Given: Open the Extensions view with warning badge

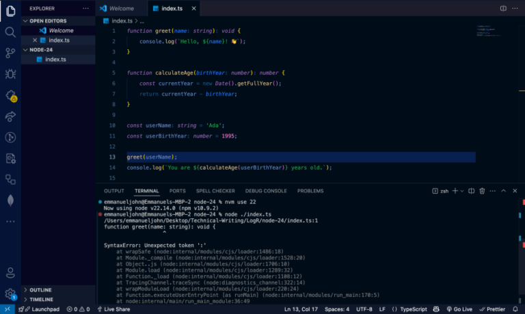Looking at the screenshot, I should 11,96.
